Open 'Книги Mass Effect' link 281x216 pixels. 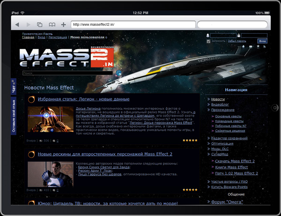tap(231, 167)
